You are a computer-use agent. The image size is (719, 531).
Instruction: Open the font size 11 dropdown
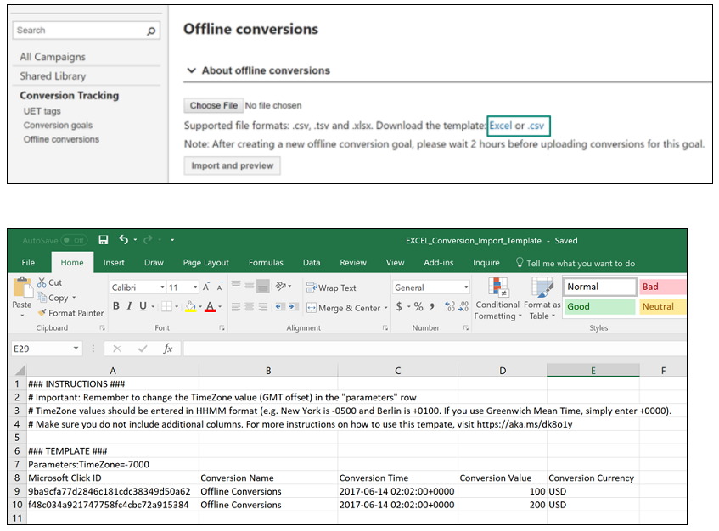[x=195, y=288]
